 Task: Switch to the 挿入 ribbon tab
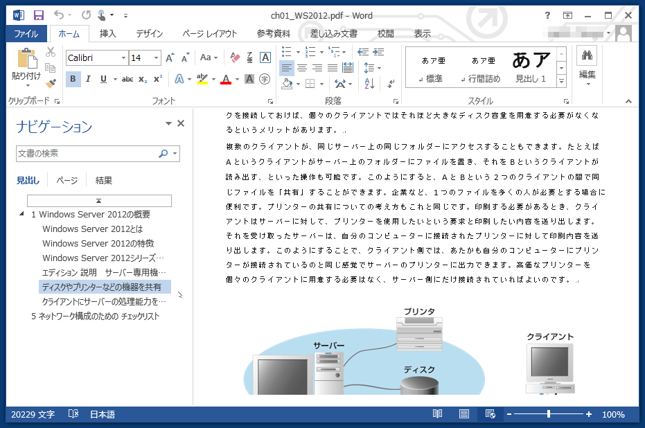108,34
